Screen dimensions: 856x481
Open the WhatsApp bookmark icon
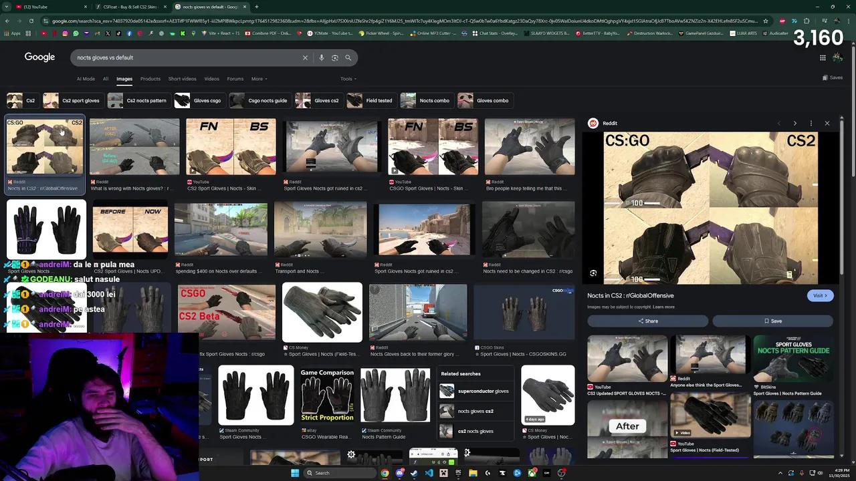pos(76,33)
